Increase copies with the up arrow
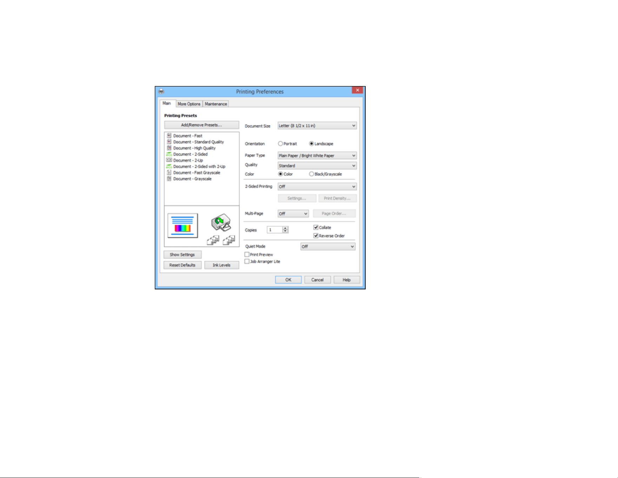The height and width of the screenshot is (478, 618). 285,228
